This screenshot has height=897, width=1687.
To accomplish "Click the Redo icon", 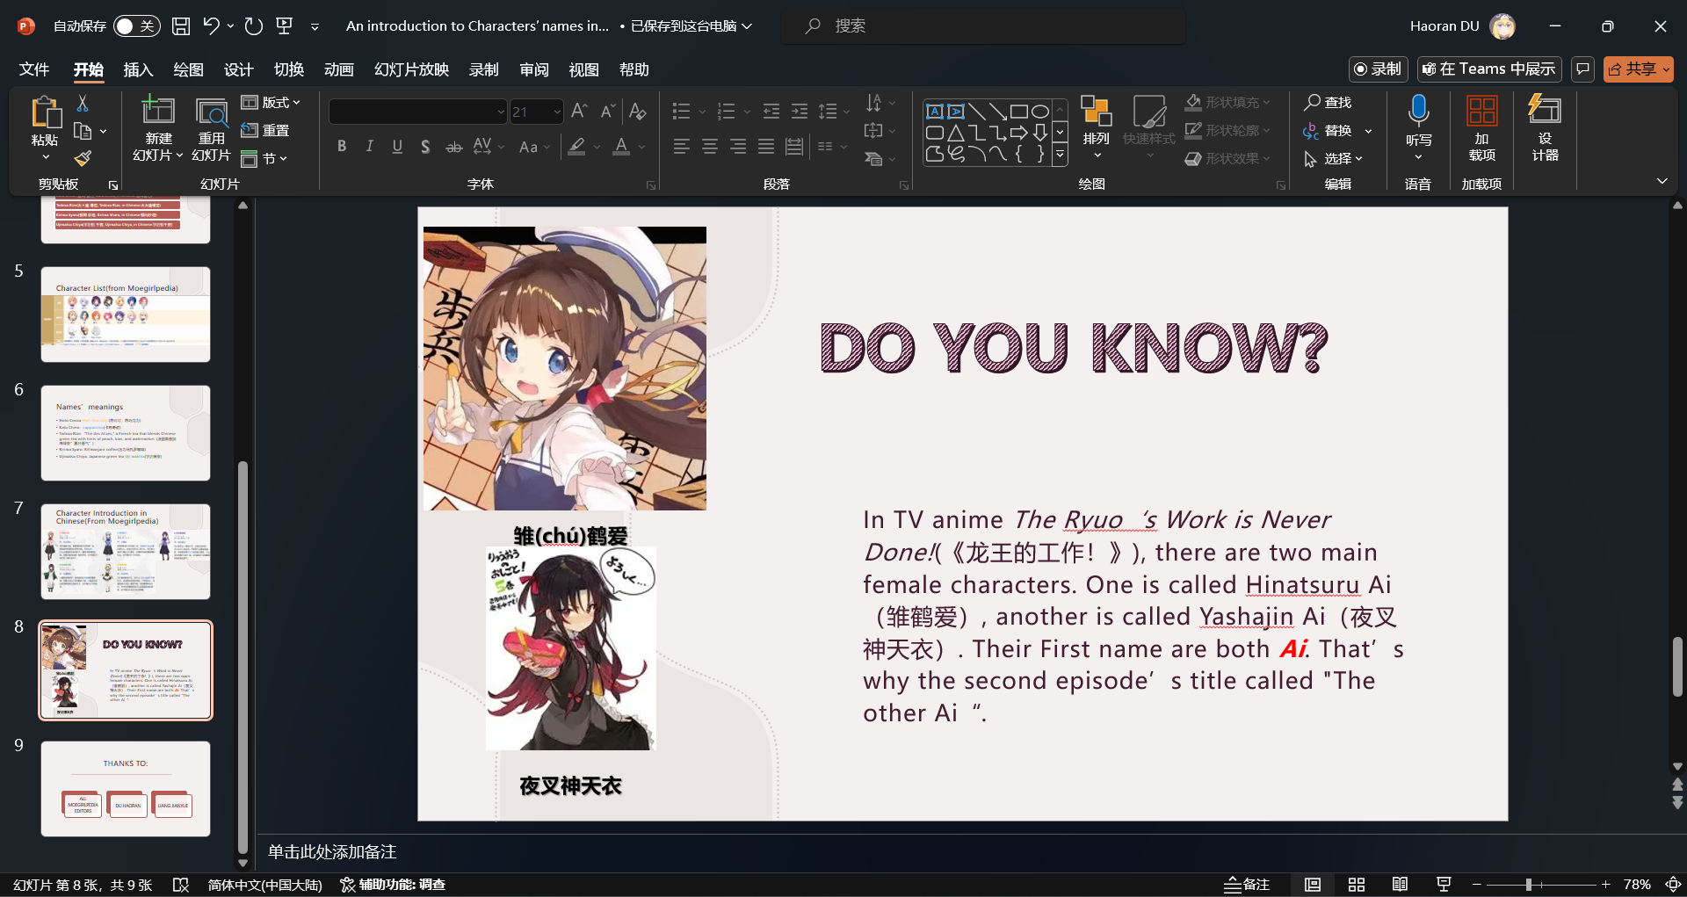I will pyautogui.click(x=254, y=26).
